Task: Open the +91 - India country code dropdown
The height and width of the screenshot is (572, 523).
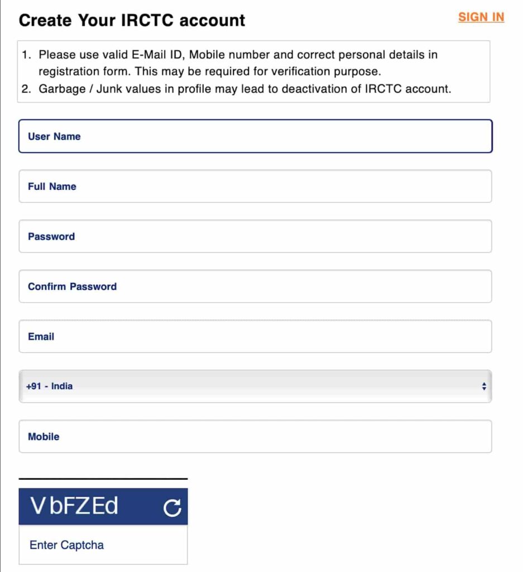Action: click(x=255, y=387)
